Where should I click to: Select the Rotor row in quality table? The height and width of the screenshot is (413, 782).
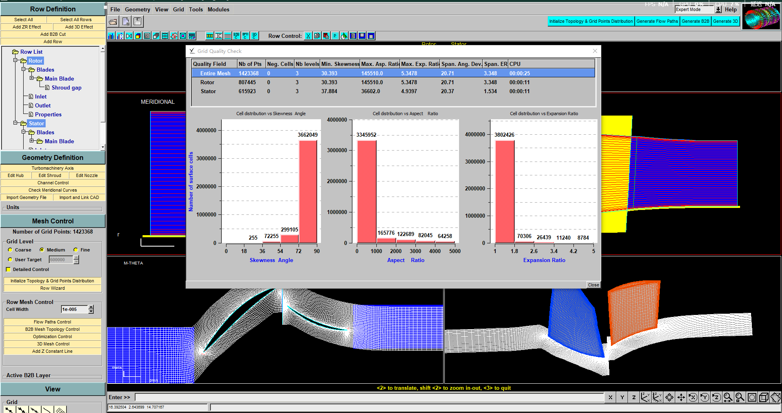coord(207,82)
